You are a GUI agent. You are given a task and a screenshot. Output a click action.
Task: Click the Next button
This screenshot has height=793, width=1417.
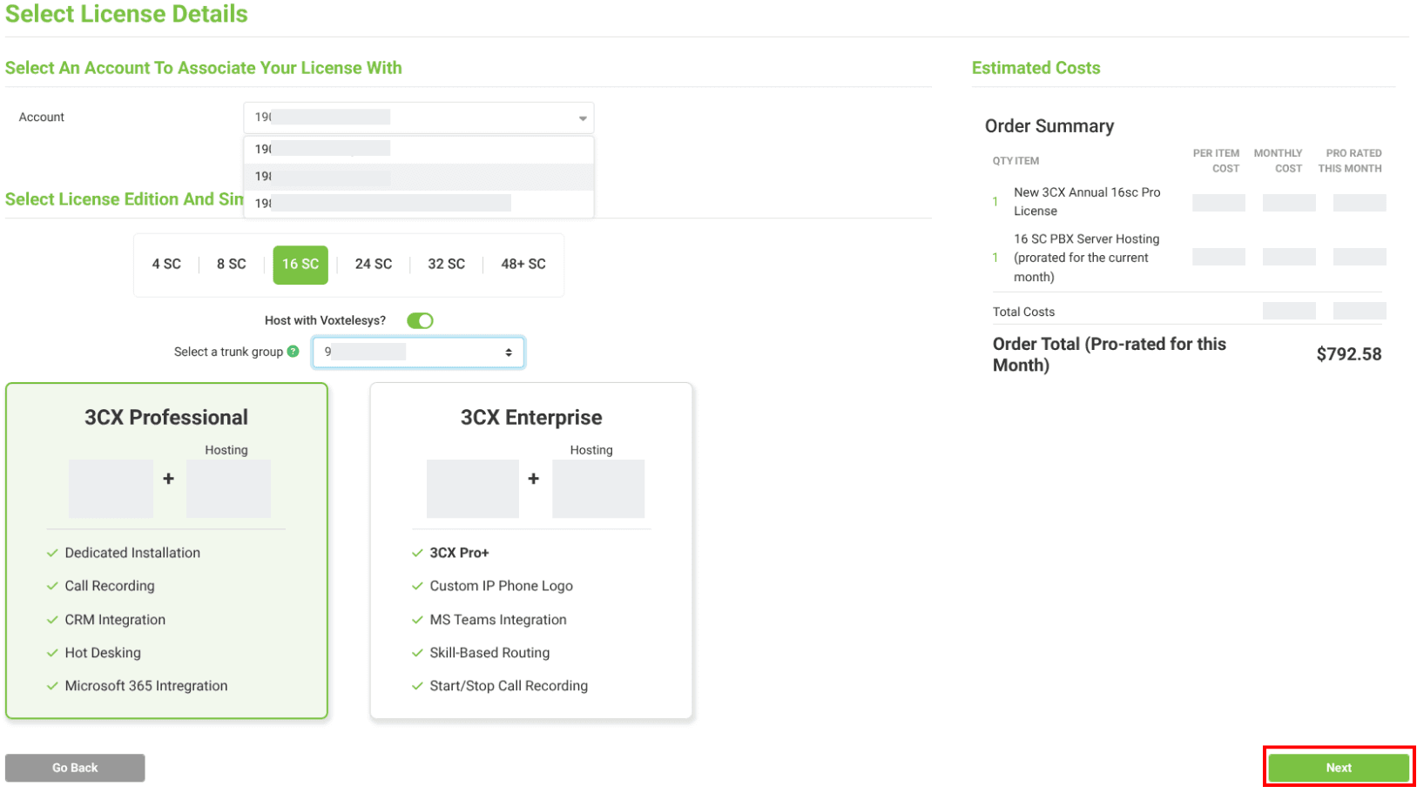(1339, 768)
